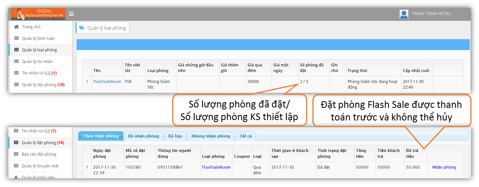Click the grid icon beside Báo cáo đặt phòng
Image resolution: width=479 pixels, height=187 pixels.
pyautogui.click(x=16, y=154)
